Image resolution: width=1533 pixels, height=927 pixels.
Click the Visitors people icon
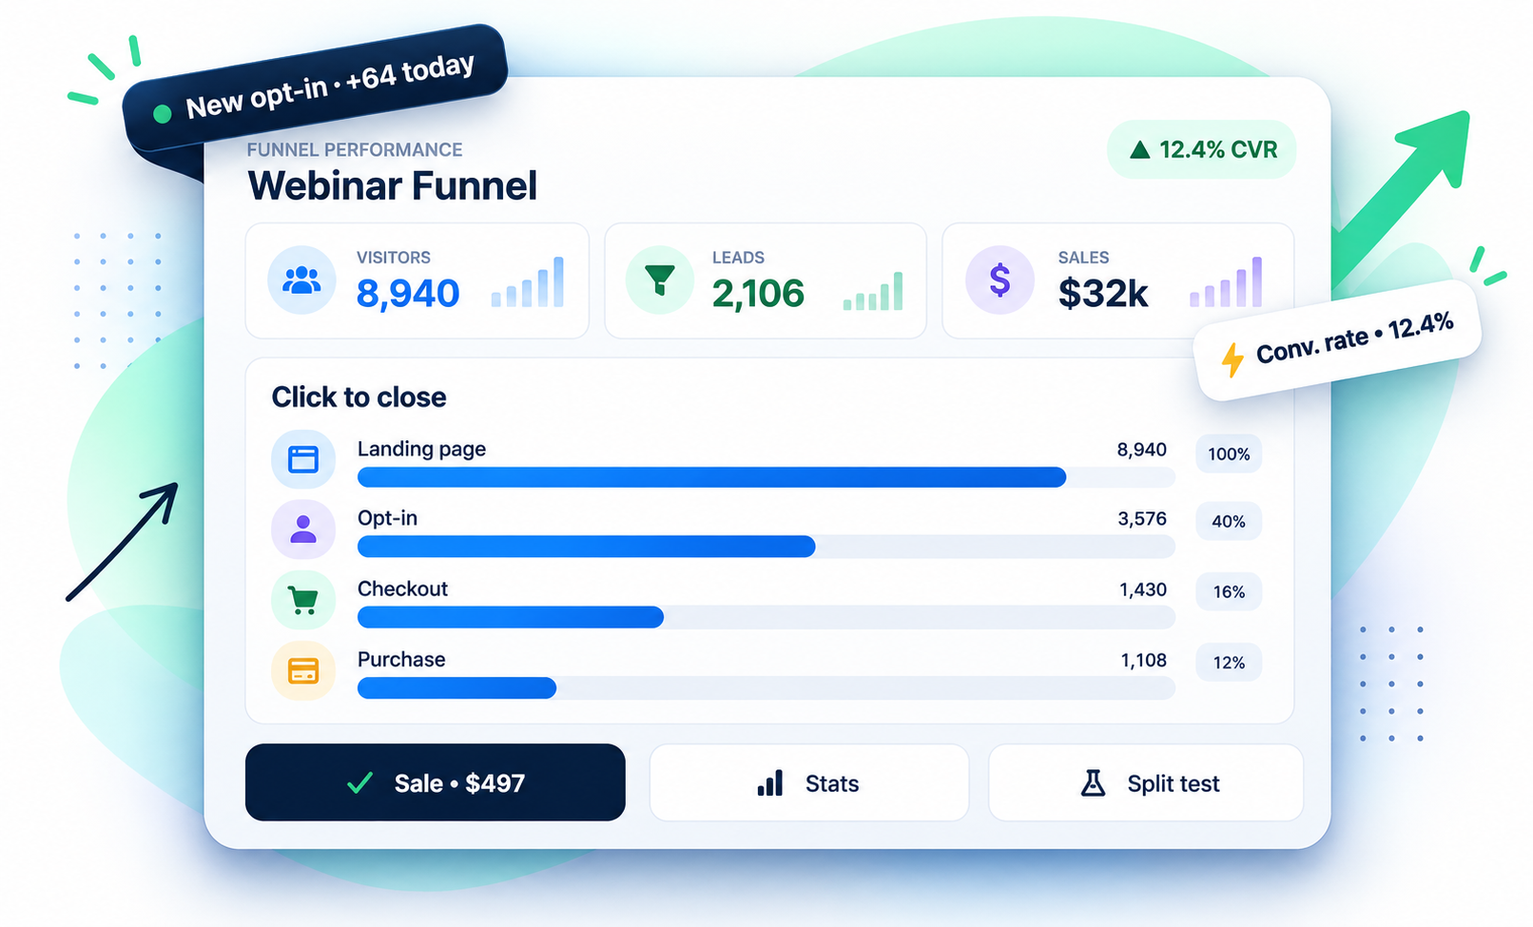click(301, 280)
